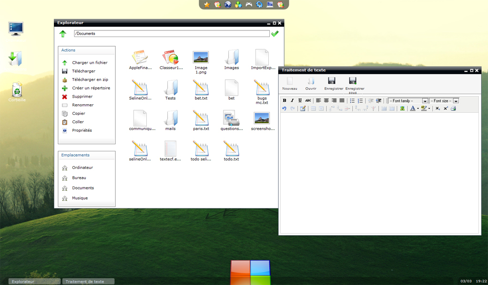
Task: Insert an image via tree icon
Action: (x=402, y=108)
